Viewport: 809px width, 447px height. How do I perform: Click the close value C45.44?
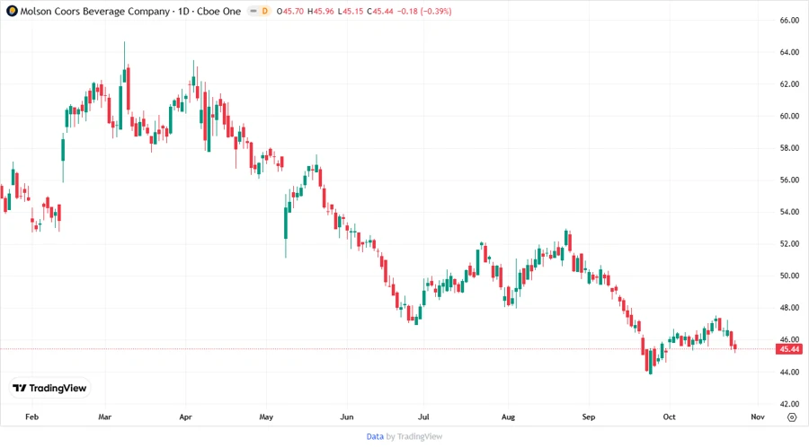point(380,11)
